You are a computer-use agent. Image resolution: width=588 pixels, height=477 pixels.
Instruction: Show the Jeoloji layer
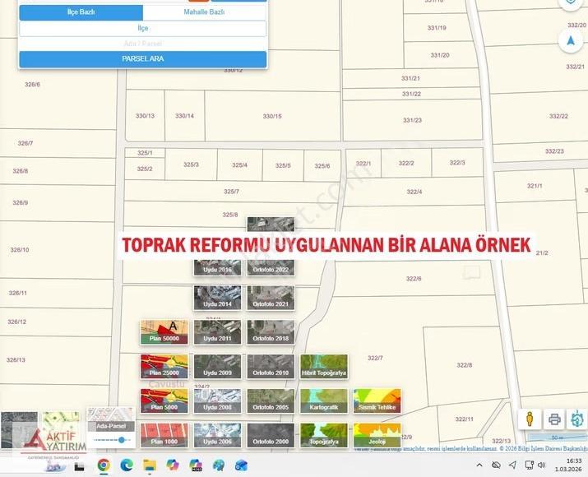coord(377,435)
